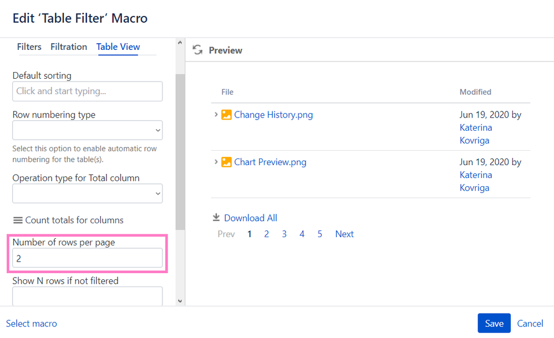554x338 pixels.
Task: Expand the Chart Preview.png row chevron
Action: click(x=216, y=162)
